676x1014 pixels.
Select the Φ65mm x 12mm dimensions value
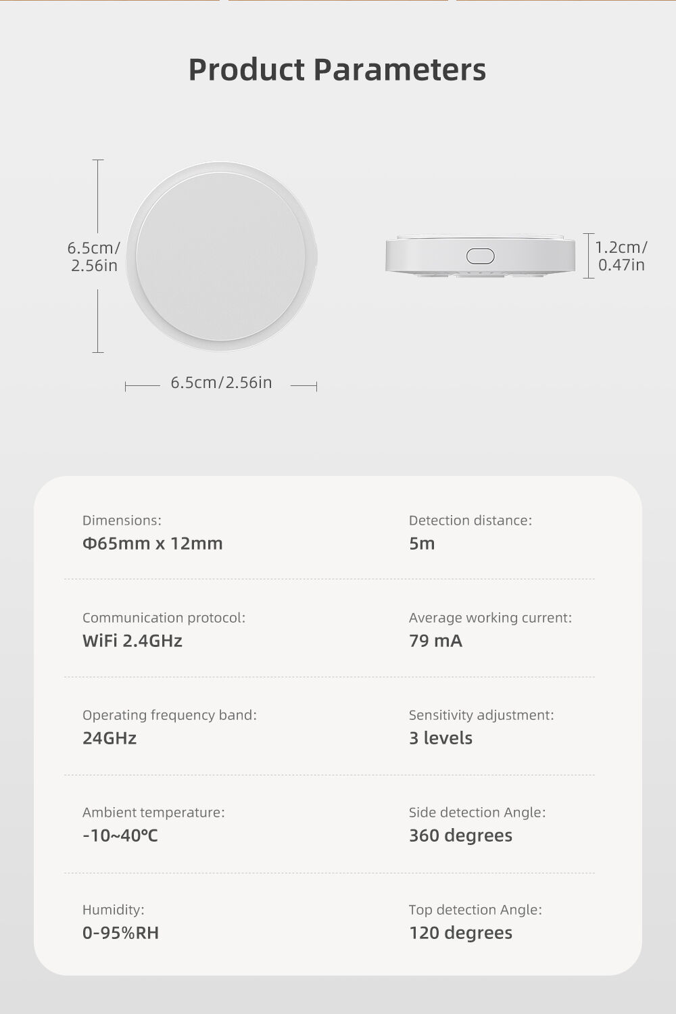[x=152, y=544]
